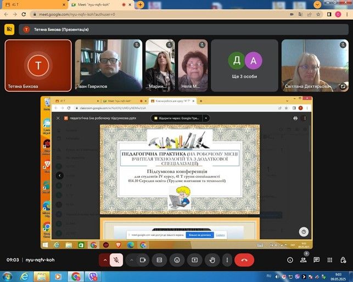Toggle closed captions in Meet
This screenshot has width=353, height=282.
160,260
